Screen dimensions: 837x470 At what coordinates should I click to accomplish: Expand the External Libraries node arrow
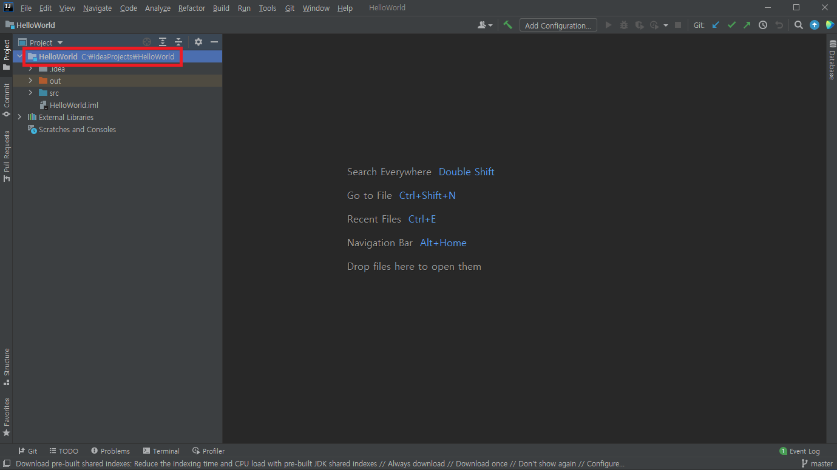coord(19,117)
